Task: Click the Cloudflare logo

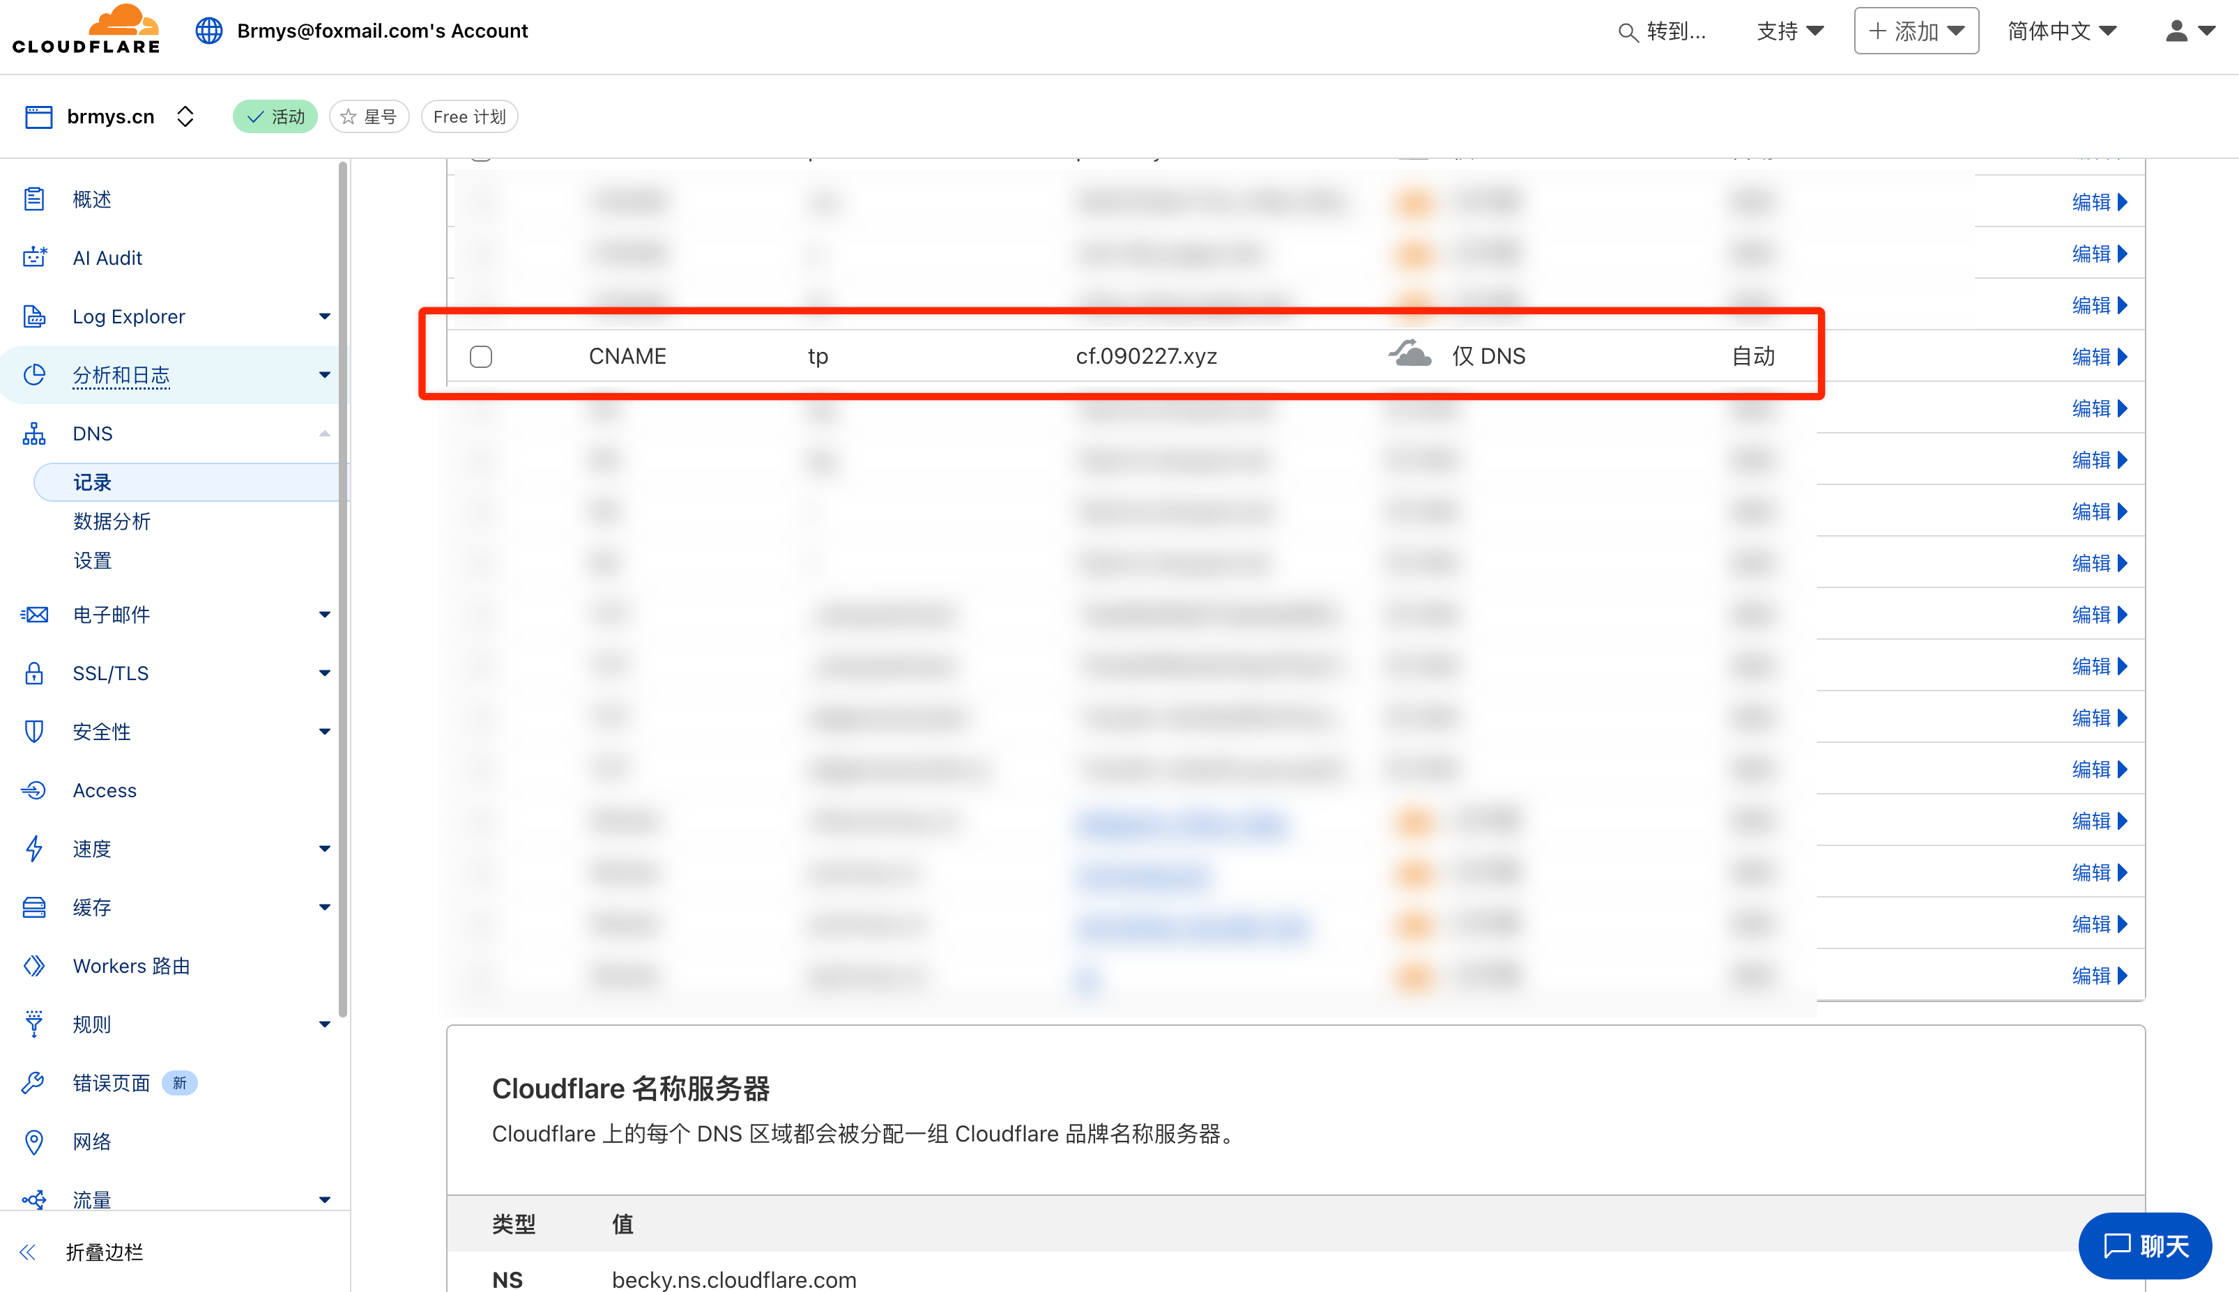Action: (86, 29)
